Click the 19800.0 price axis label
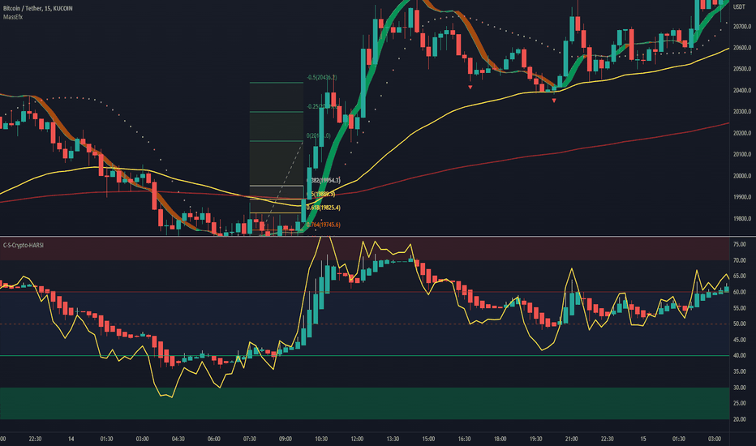This screenshot has height=446, width=756. [x=742, y=219]
